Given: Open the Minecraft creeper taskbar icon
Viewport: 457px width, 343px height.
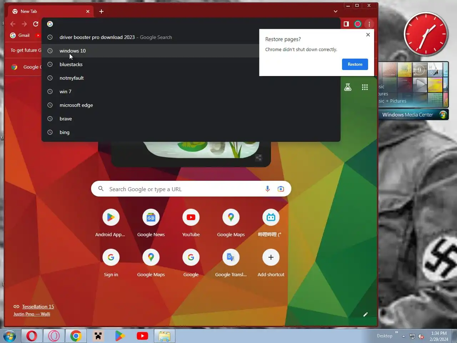Looking at the screenshot, I should point(98,336).
